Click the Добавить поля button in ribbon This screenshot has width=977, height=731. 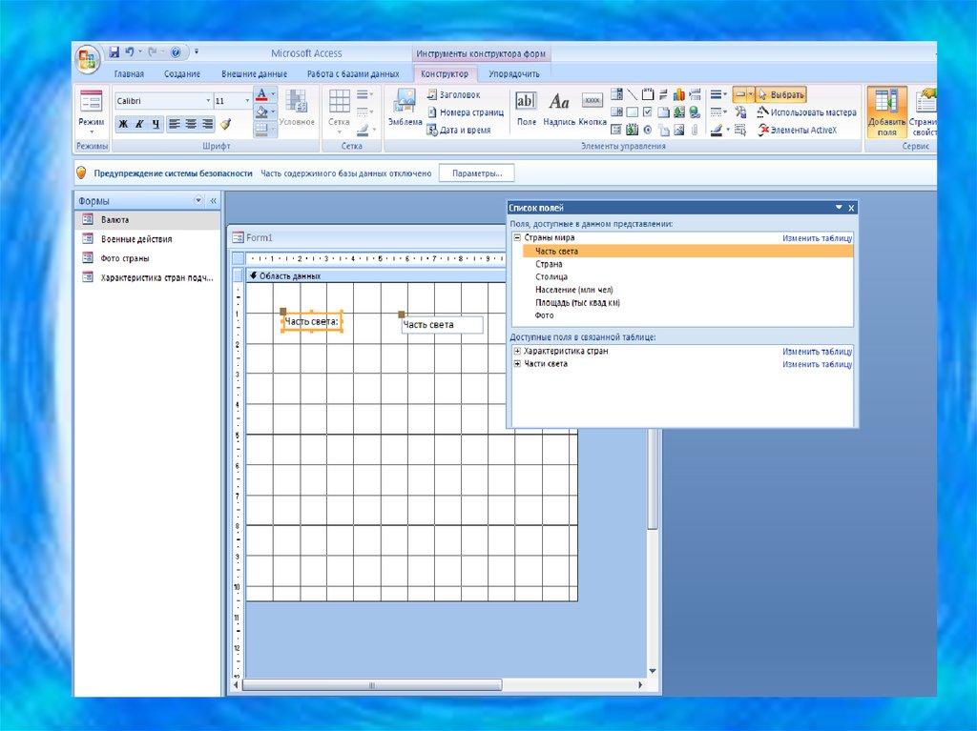point(886,112)
